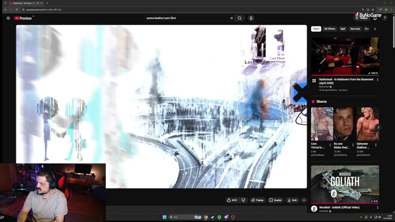This screenshot has width=395, height=222.
Task: Open the YouTube guide hamburger menu
Action: (x=8, y=18)
